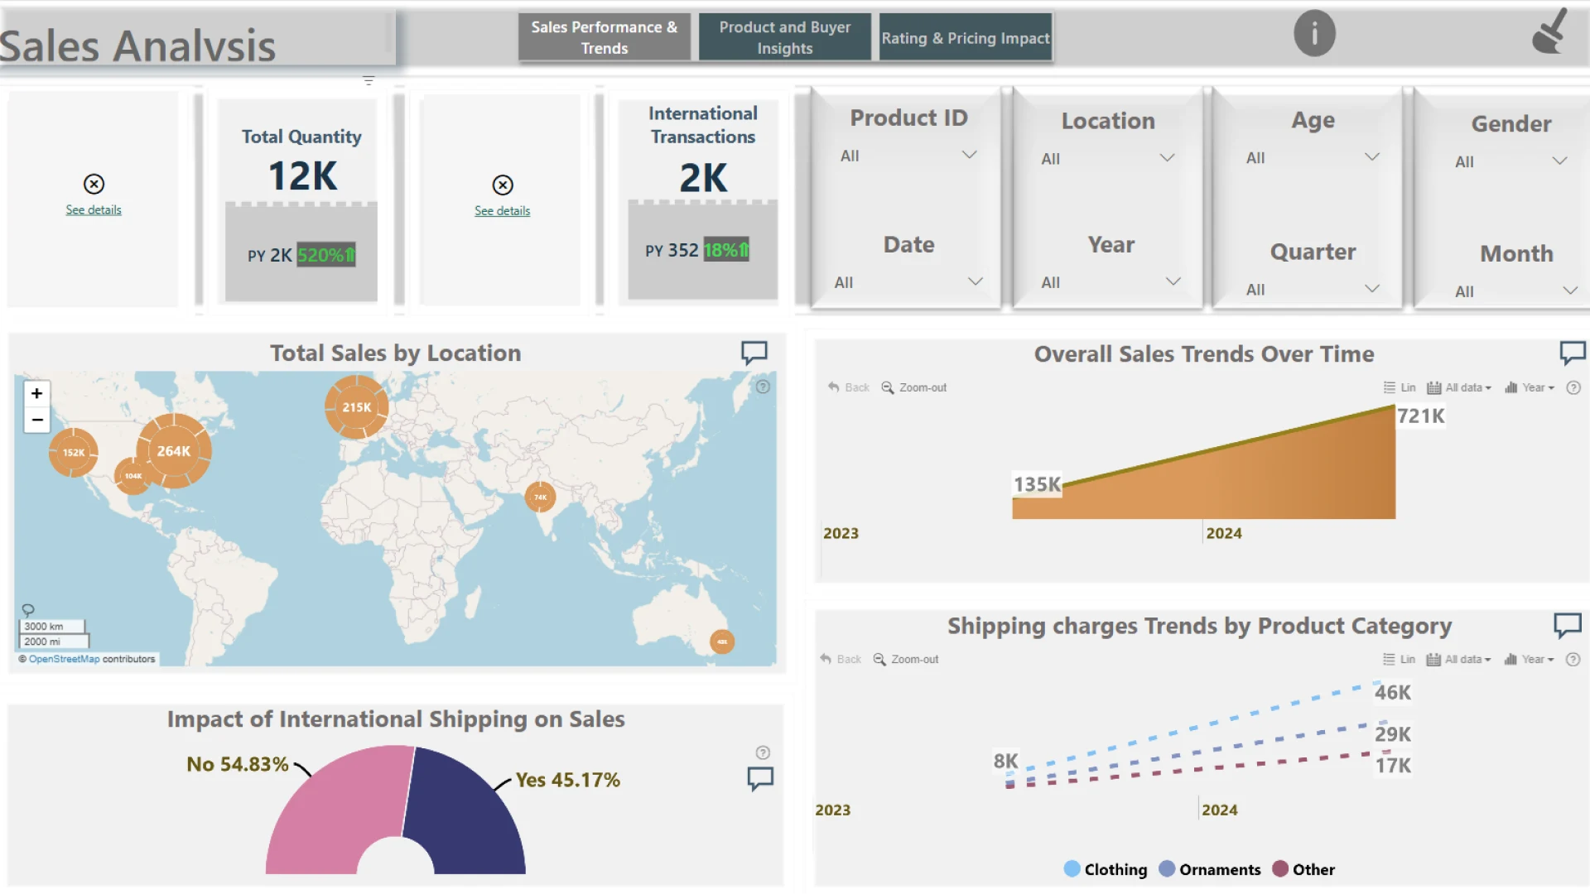Zoom in on the map
This screenshot has height=894, width=1590.
click(36, 393)
